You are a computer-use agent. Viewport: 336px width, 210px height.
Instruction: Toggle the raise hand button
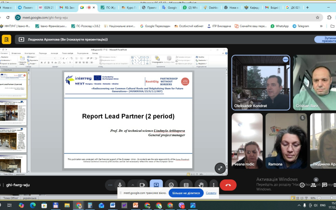click(201, 185)
